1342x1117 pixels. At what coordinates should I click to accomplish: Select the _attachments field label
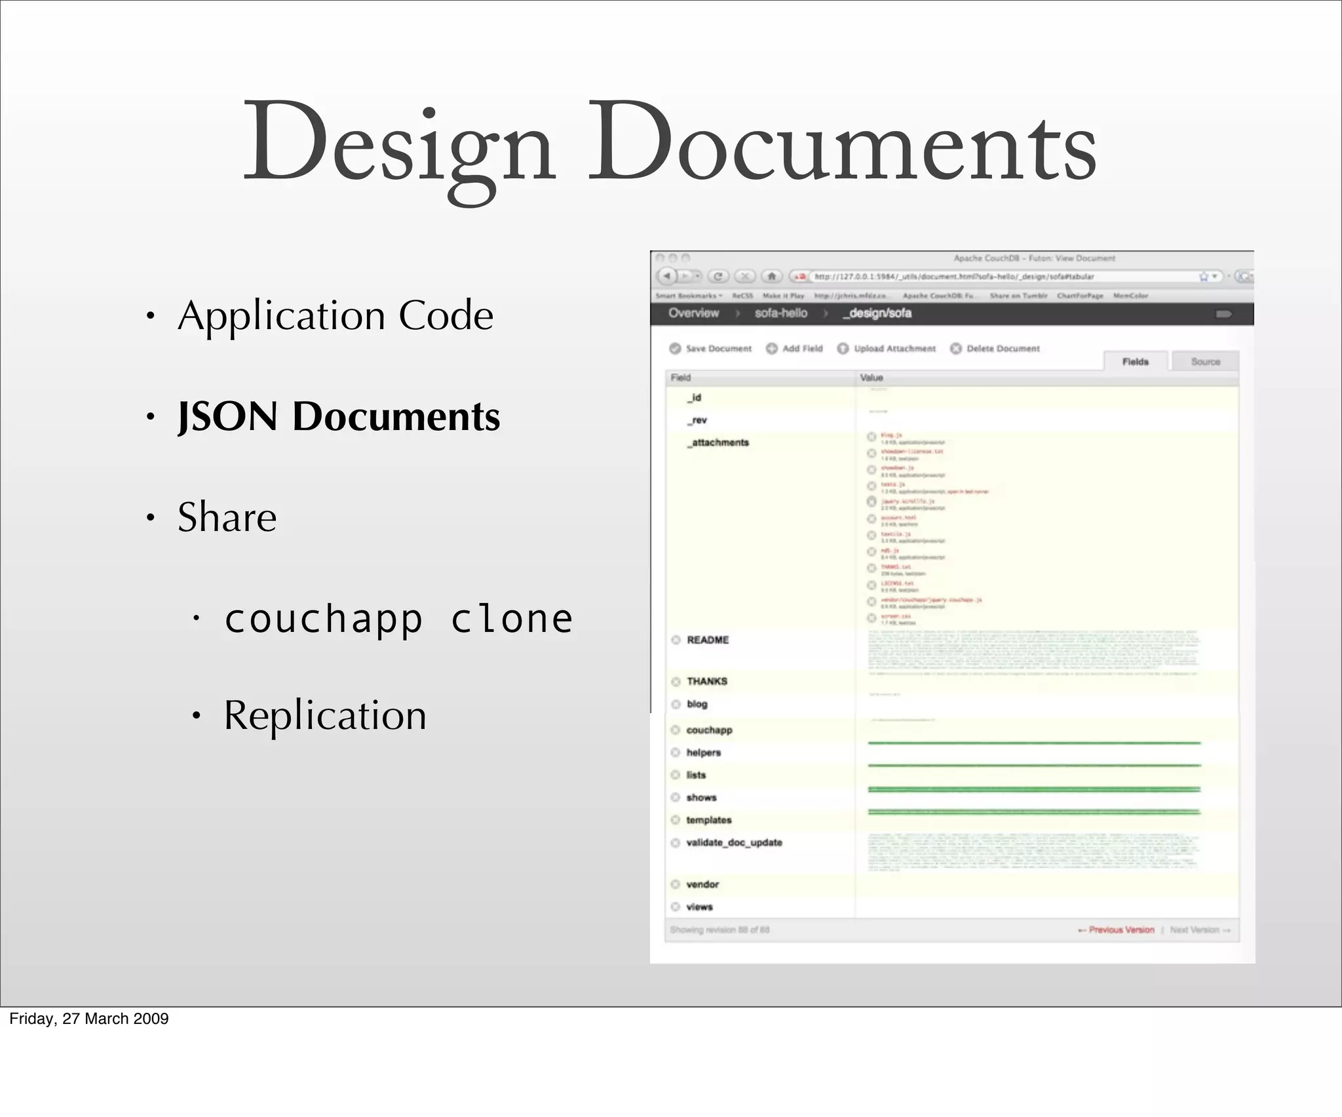(718, 442)
